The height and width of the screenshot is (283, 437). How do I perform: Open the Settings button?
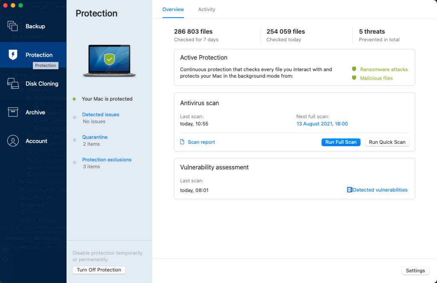[x=415, y=271]
